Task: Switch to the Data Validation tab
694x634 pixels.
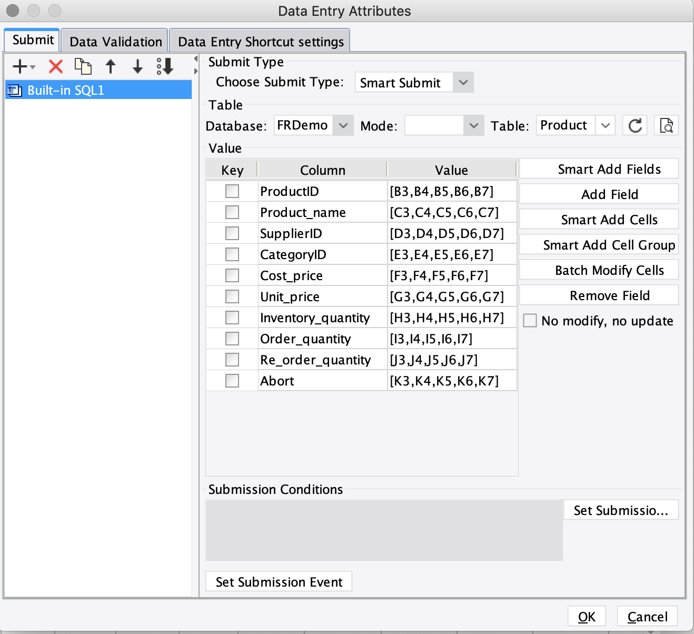Action: [x=114, y=41]
